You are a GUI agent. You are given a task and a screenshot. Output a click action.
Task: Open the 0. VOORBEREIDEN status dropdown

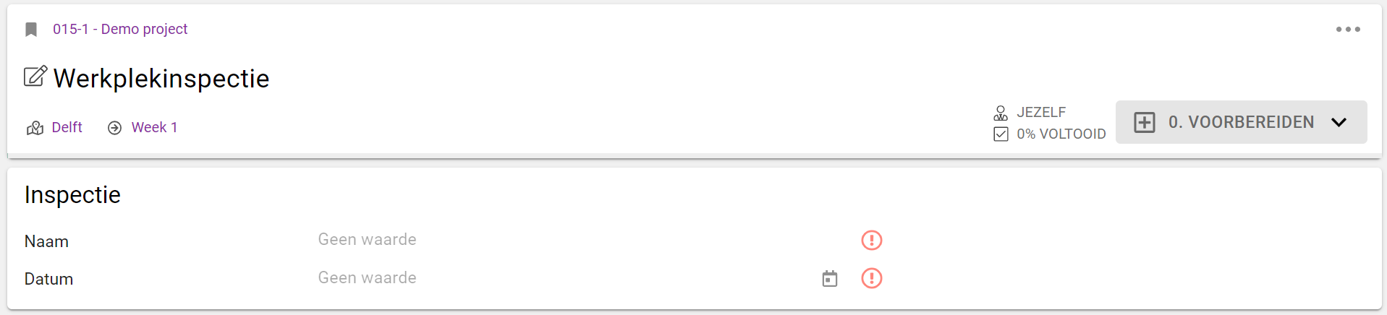(1241, 122)
